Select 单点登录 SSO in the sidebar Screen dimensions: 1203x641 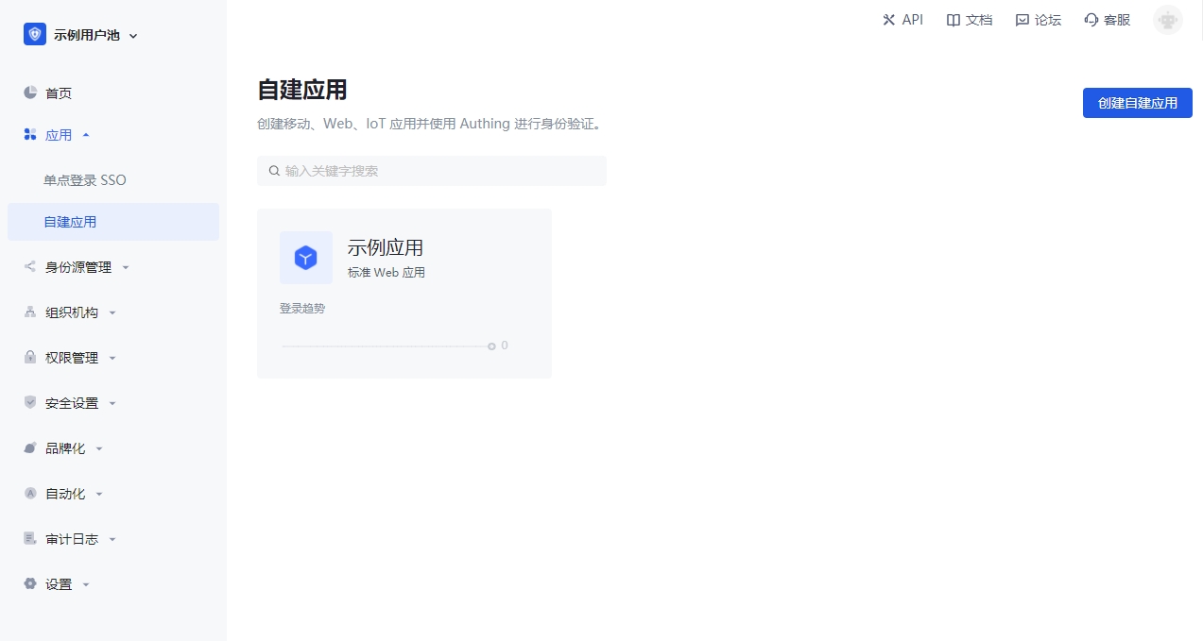point(85,180)
